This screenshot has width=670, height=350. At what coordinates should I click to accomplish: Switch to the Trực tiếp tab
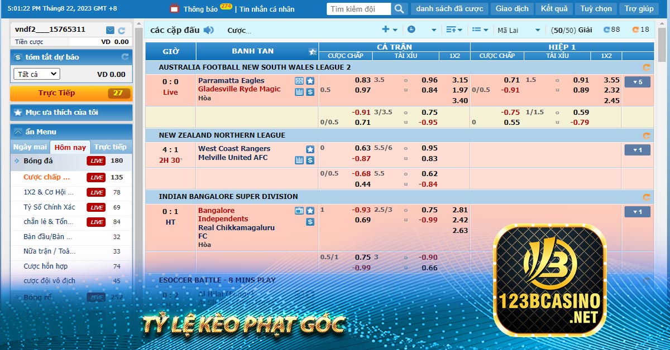[111, 147]
